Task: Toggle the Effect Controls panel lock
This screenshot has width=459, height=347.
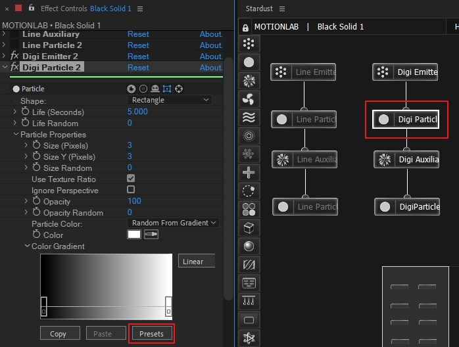Action: pos(32,8)
